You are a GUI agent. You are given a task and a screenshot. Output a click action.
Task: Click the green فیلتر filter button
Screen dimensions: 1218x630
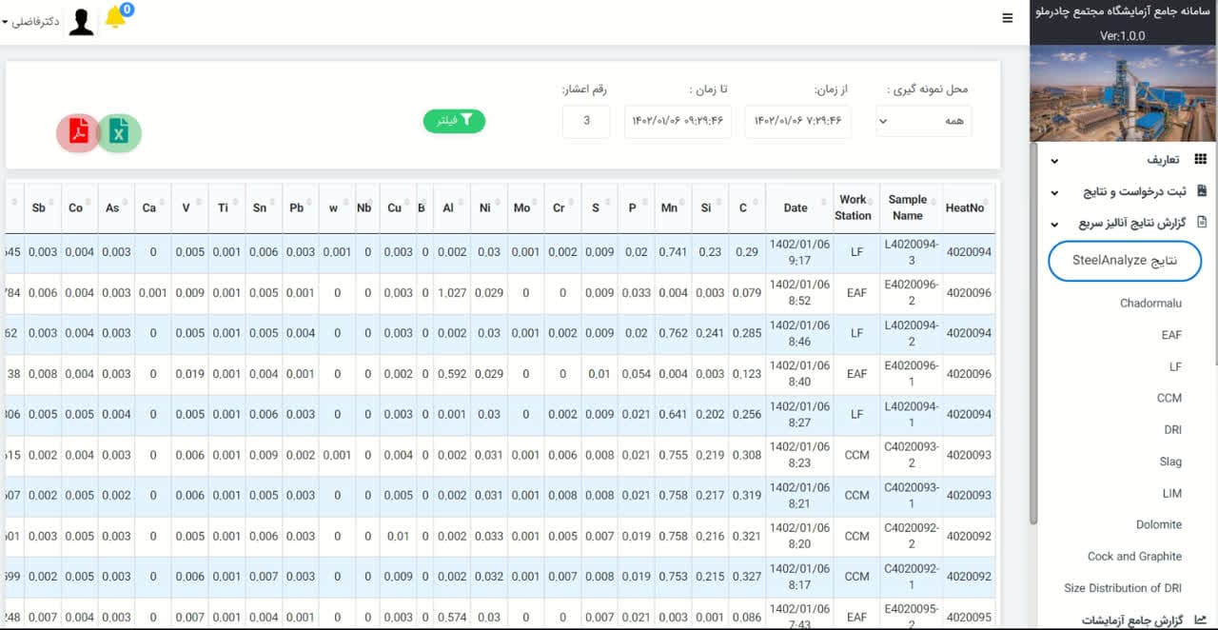click(455, 121)
